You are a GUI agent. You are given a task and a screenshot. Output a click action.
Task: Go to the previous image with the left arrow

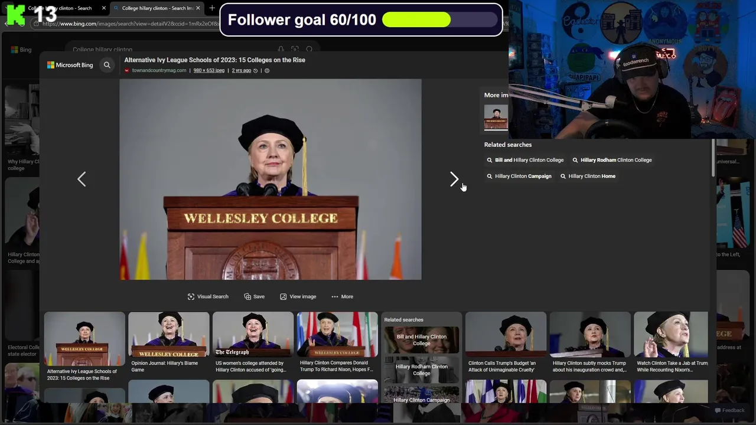click(82, 179)
